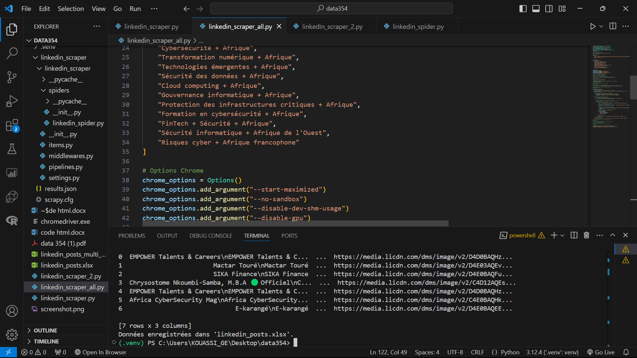Open the R extension icon

click(x=12, y=220)
